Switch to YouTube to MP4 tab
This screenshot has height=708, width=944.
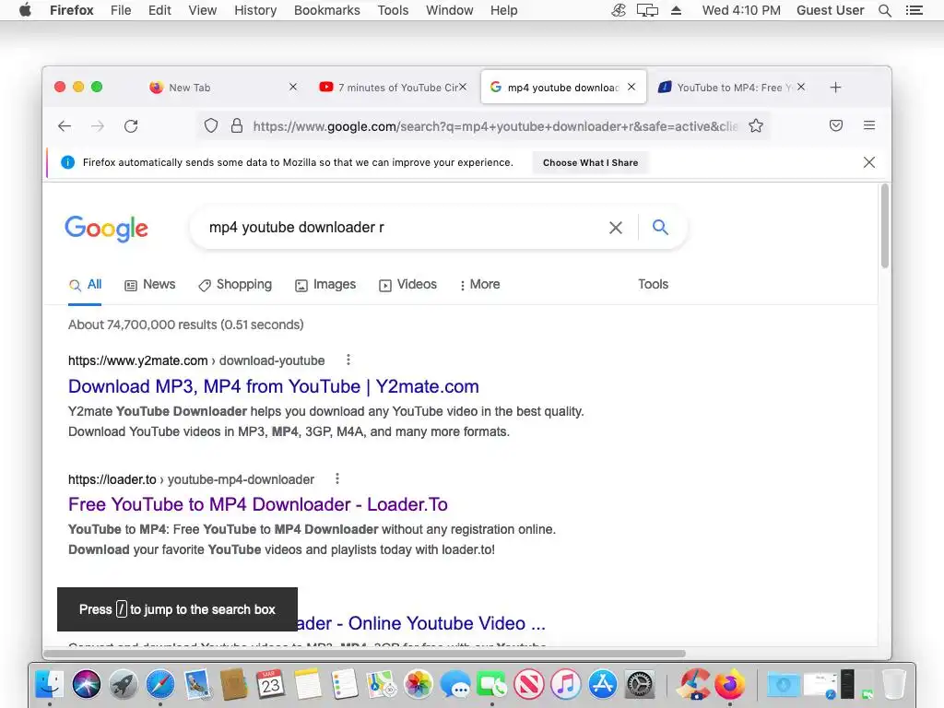coord(732,88)
